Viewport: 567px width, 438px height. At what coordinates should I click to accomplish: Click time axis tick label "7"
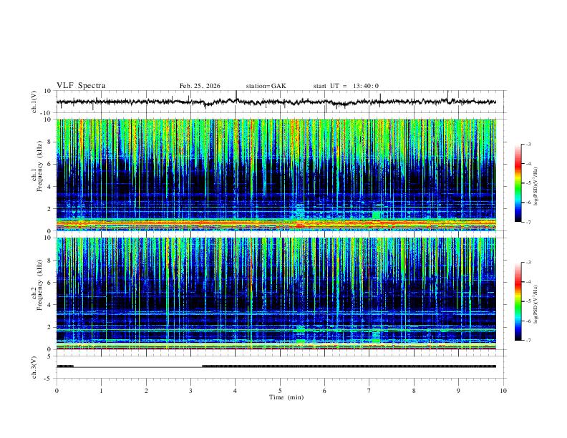click(369, 391)
